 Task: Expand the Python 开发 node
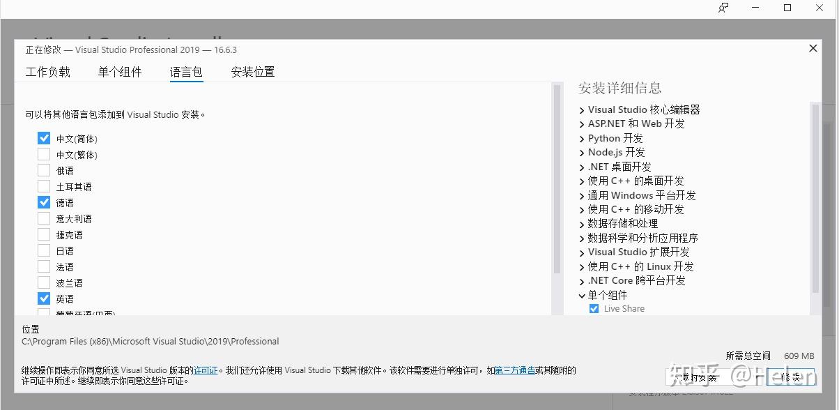(x=582, y=139)
